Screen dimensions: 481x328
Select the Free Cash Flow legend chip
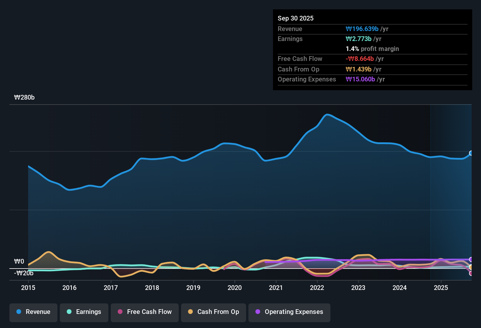[x=144, y=312]
